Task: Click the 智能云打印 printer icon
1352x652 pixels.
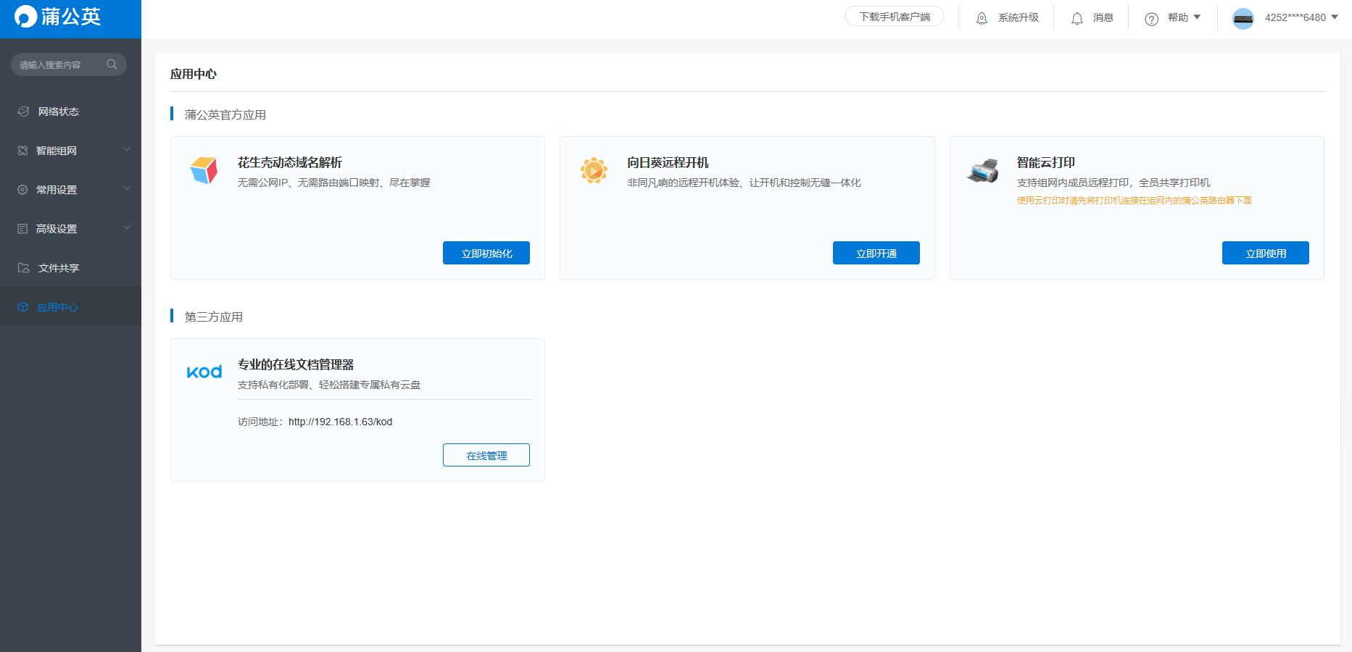Action: pyautogui.click(x=983, y=171)
